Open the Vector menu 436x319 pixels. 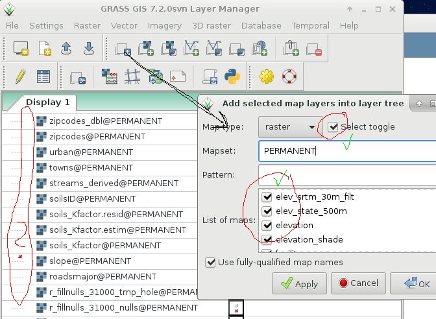[x=124, y=25]
